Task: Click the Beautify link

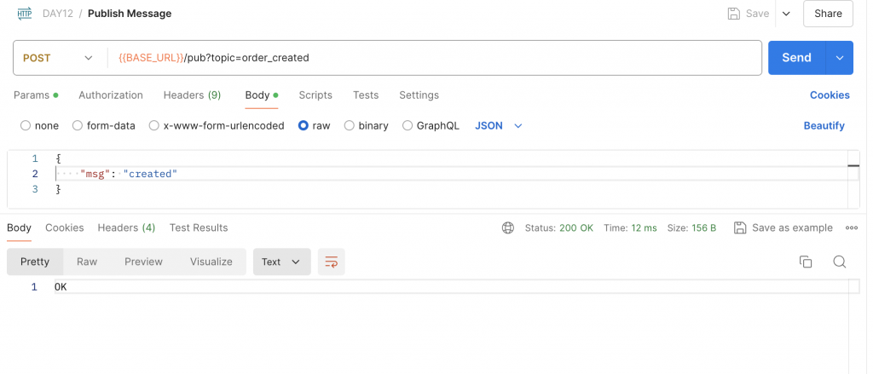Action: point(824,126)
